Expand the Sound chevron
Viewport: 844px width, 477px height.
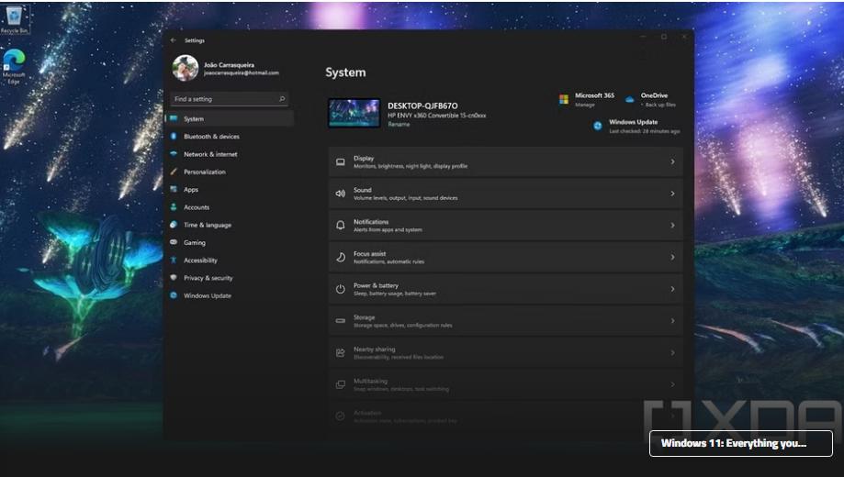point(672,194)
